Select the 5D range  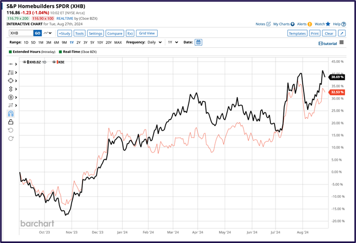pos(33,43)
